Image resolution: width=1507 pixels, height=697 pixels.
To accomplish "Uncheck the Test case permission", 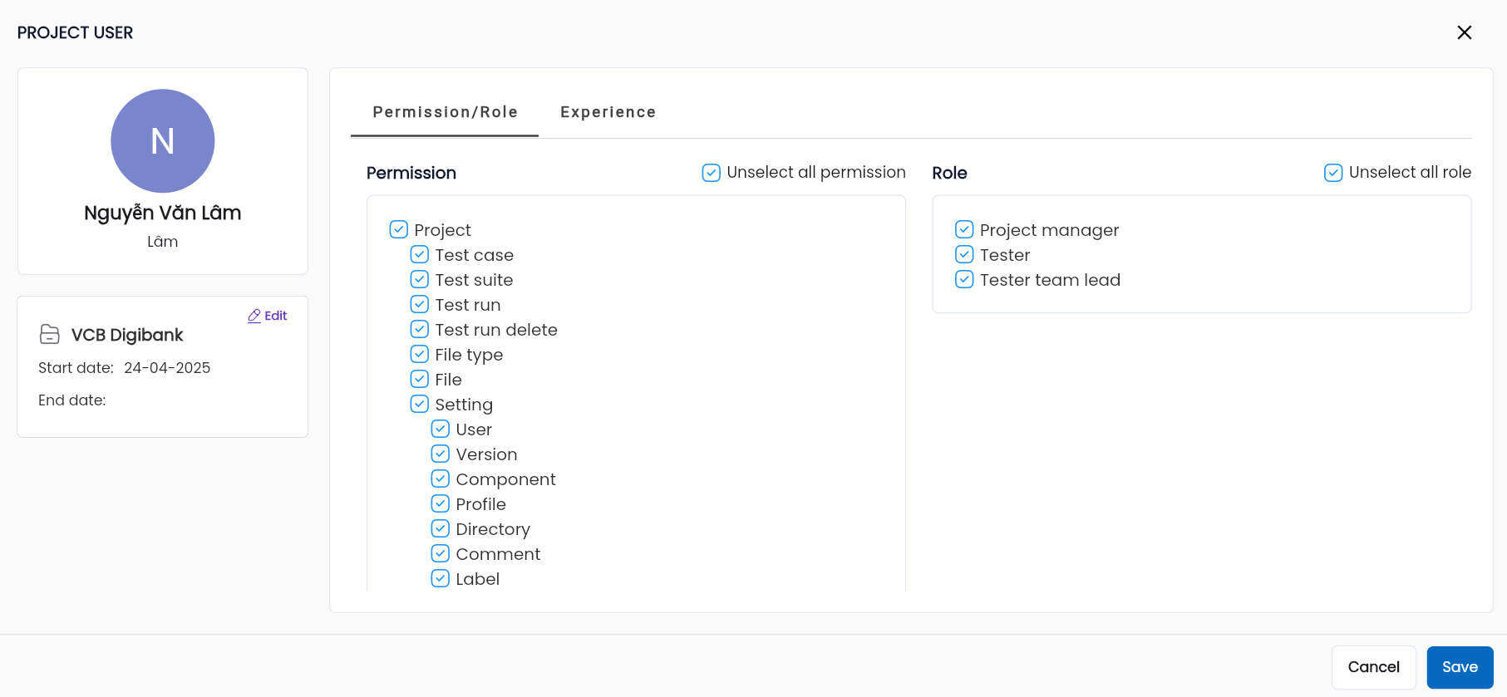I will (x=420, y=254).
